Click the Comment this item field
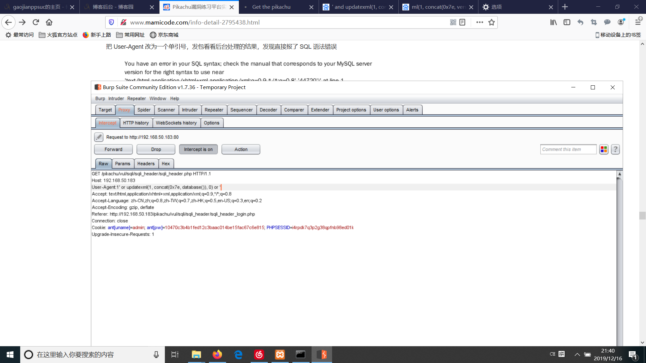 coord(568,149)
